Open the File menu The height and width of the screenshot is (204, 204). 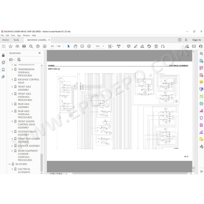pos(2,35)
